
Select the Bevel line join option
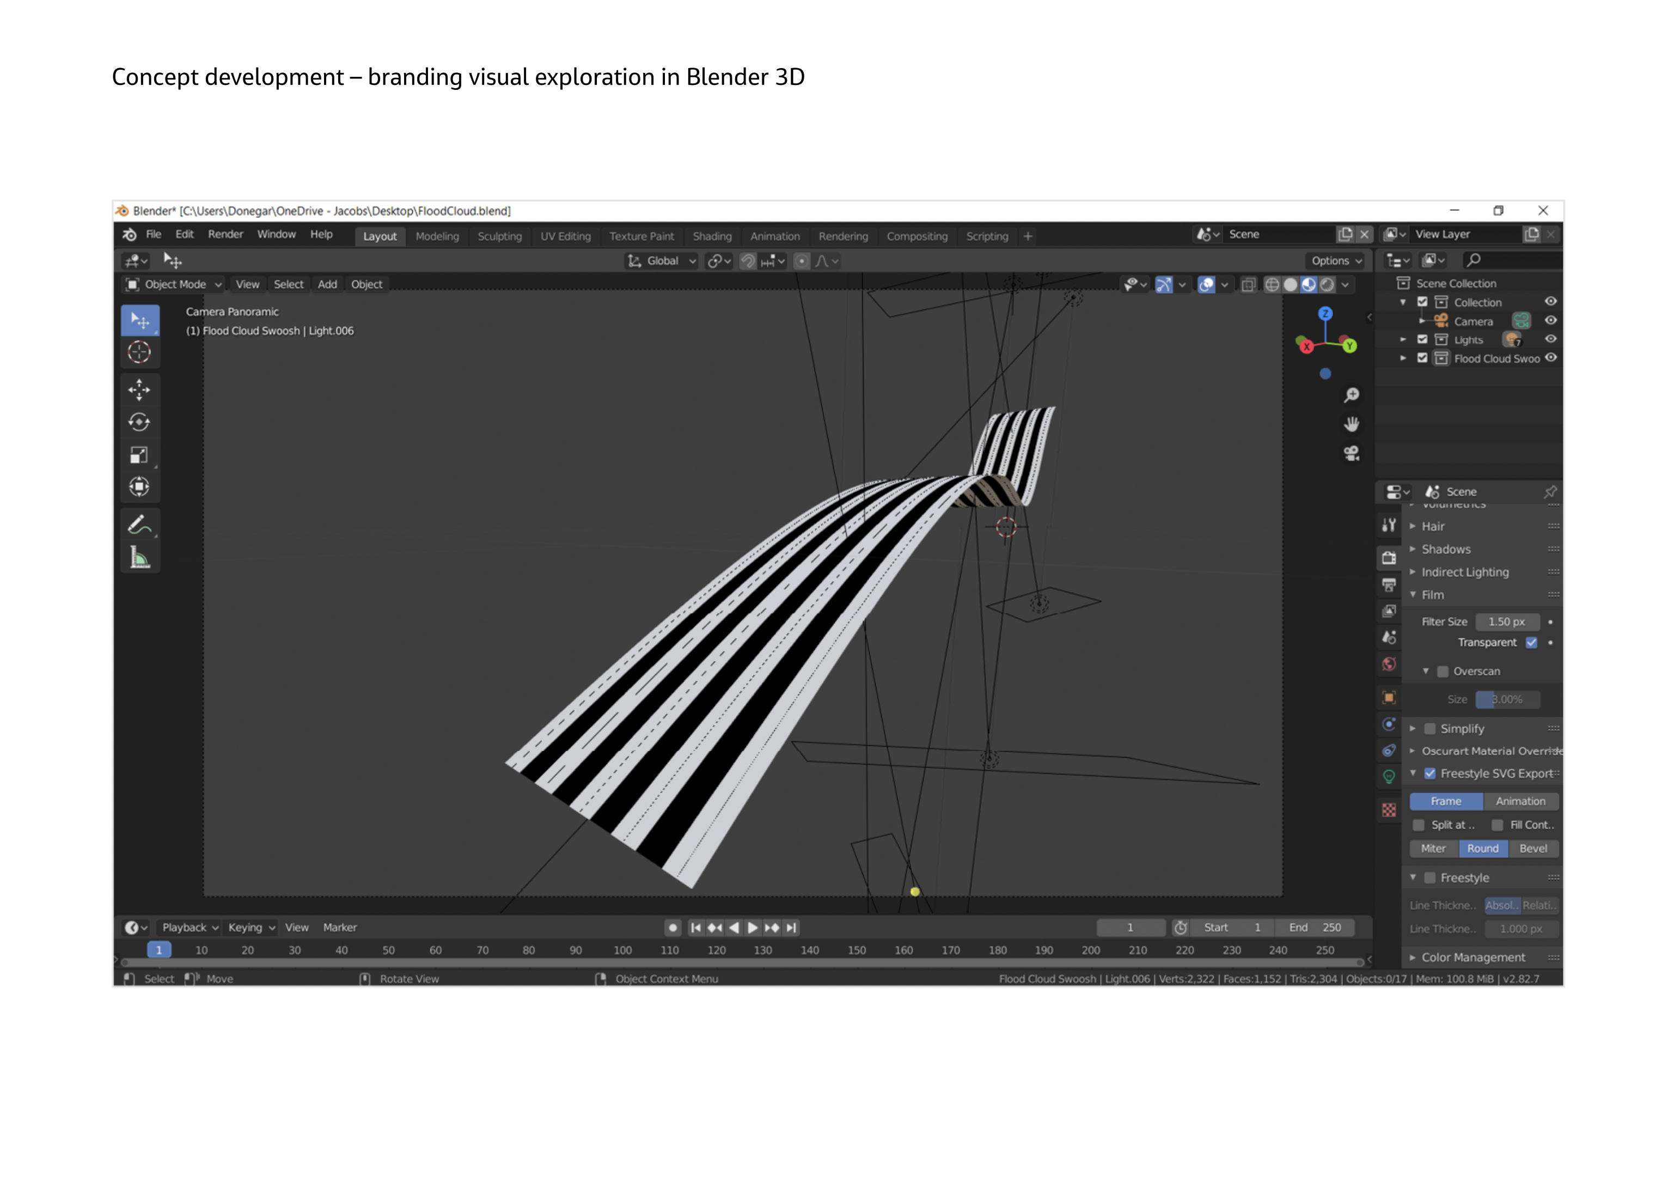(1534, 848)
